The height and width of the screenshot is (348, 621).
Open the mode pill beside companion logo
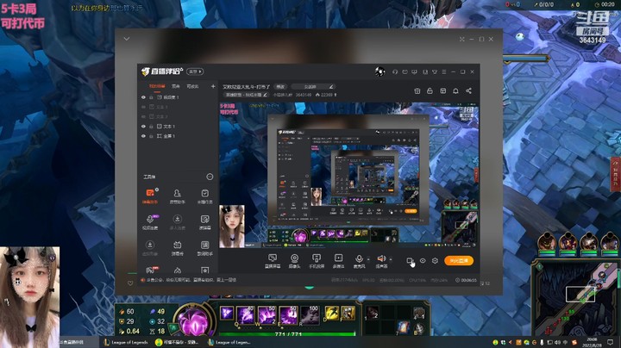click(195, 71)
